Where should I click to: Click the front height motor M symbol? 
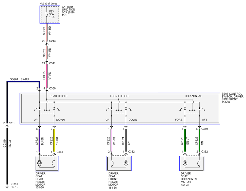(x=126, y=163)
